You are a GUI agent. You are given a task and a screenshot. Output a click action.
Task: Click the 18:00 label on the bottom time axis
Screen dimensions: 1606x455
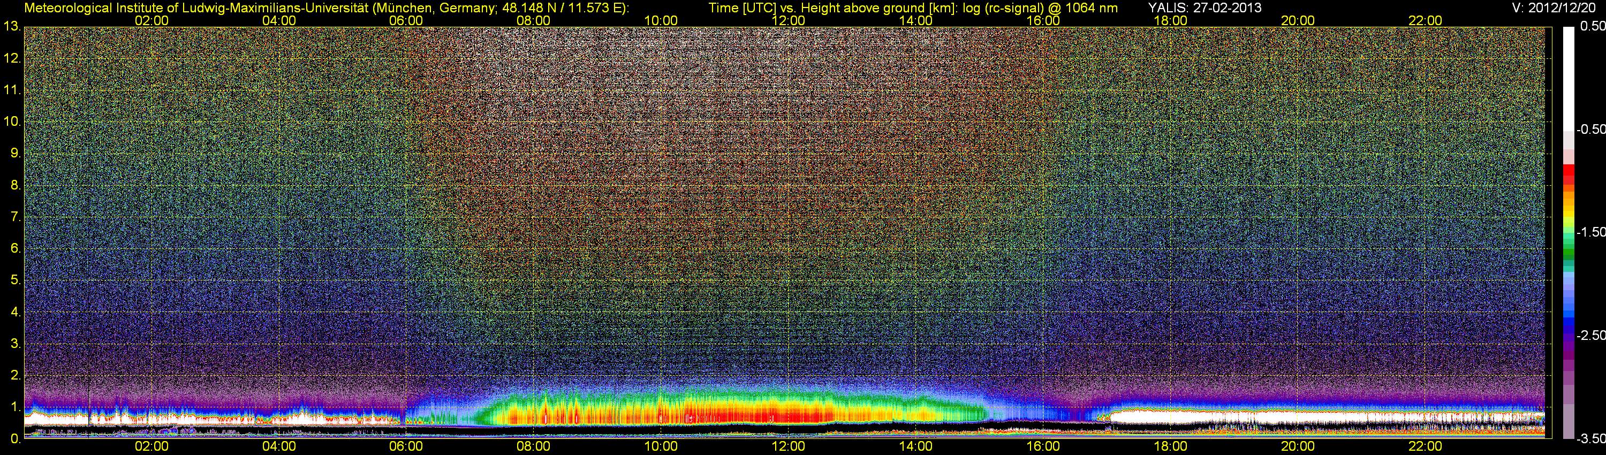[x=1171, y=446]
